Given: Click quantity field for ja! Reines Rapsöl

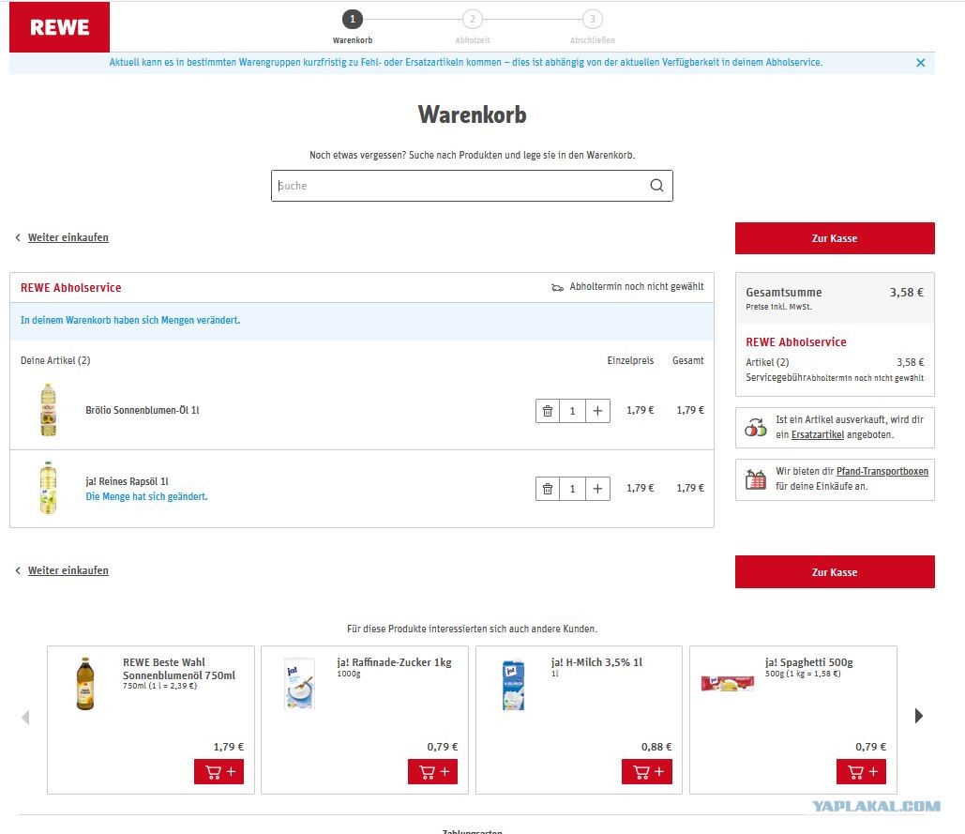Looking at the screenshot, I should pos(572,489).
